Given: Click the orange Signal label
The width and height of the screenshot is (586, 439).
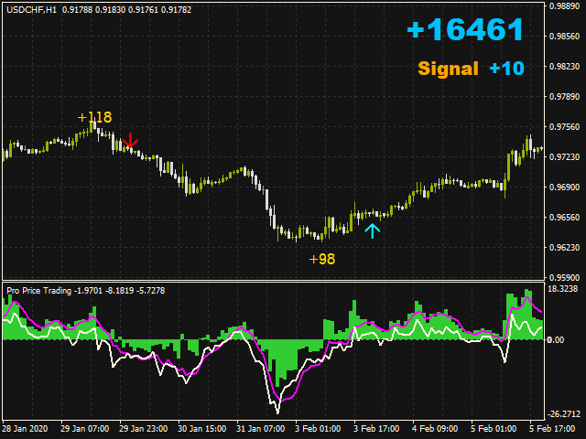Looking at the screenshot, I should (448, 69).
